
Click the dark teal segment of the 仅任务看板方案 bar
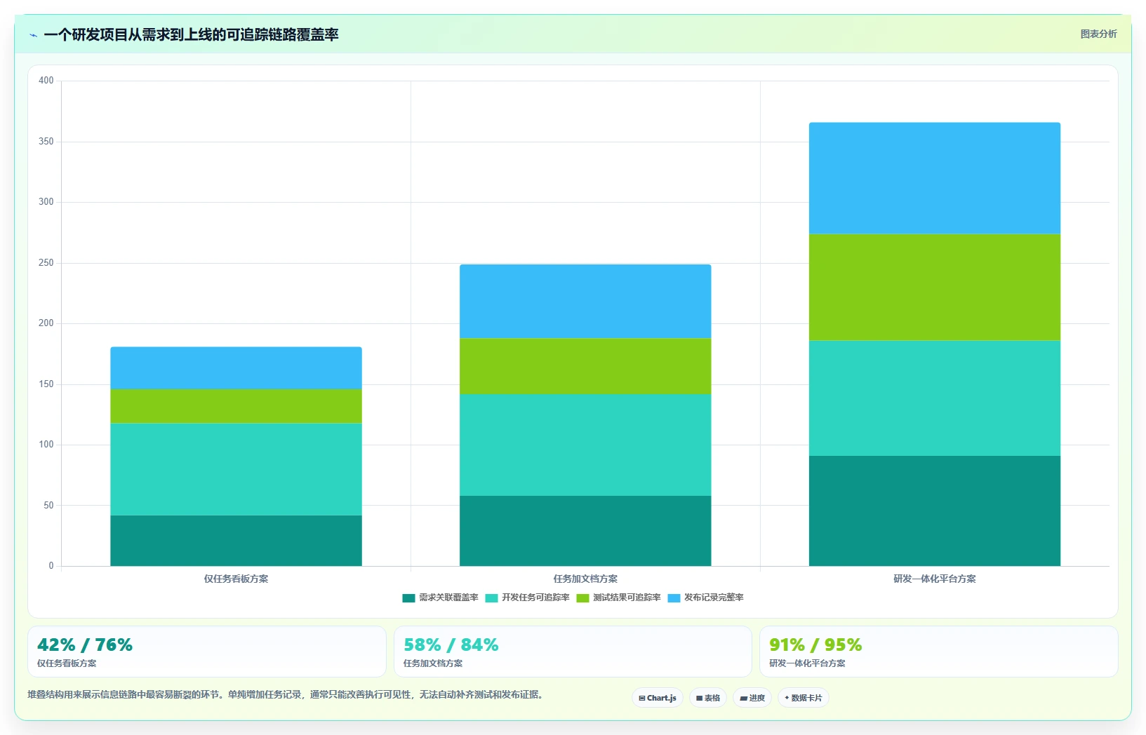coord(236,541)
